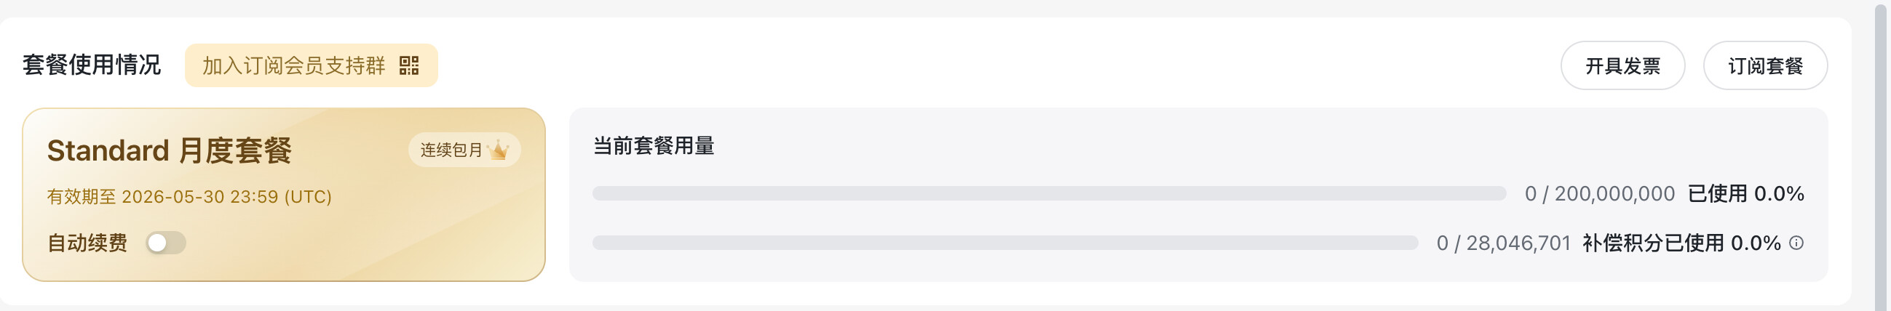Click the QR code icon in support group badge

409,65
